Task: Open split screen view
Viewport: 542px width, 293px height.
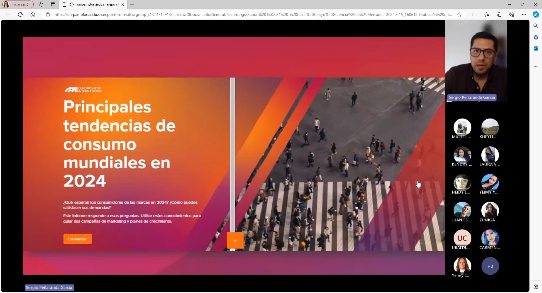Action: (x=474, y=14)
